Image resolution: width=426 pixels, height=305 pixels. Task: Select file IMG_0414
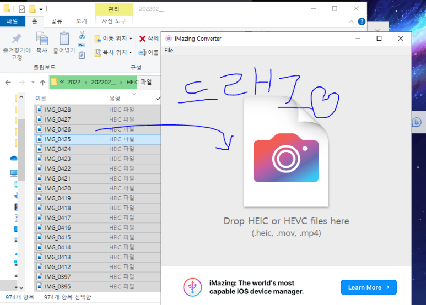point(98,247)
